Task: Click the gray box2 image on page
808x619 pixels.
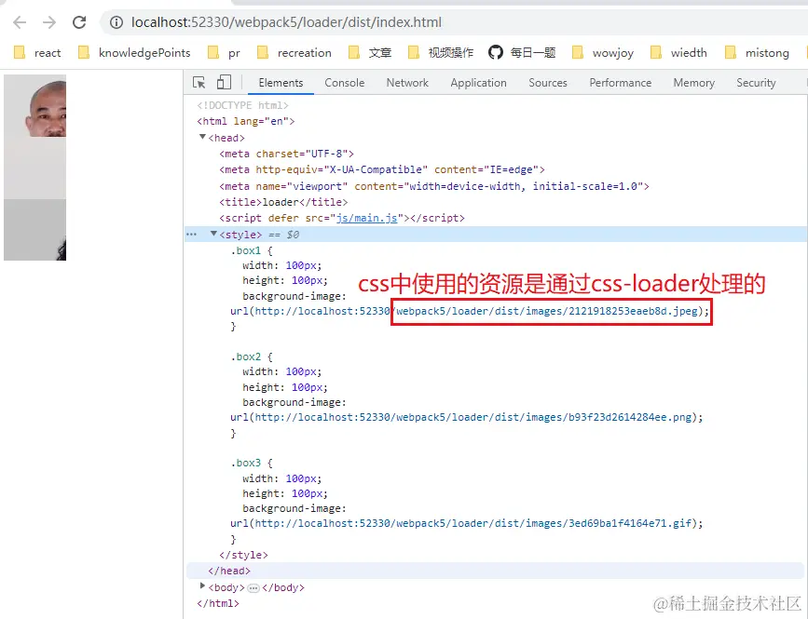Action: pos(35,168)
